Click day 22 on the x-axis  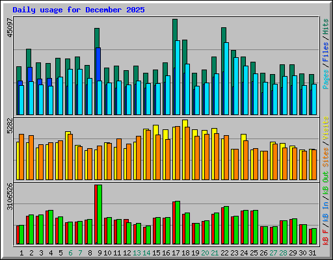(x=224, y=253)
